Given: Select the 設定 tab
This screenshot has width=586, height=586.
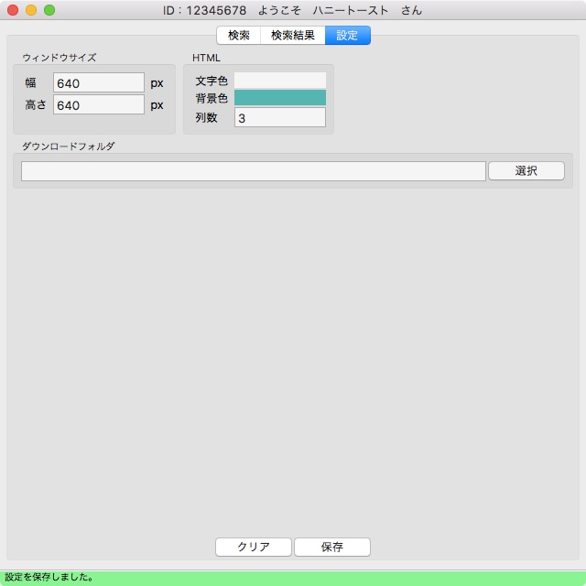Looking at the screenshot, I should point(348,35).
